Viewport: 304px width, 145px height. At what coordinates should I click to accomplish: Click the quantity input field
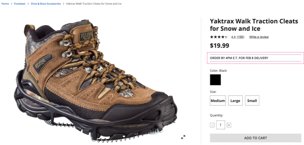pyautogui.click(x=221, y=125)
